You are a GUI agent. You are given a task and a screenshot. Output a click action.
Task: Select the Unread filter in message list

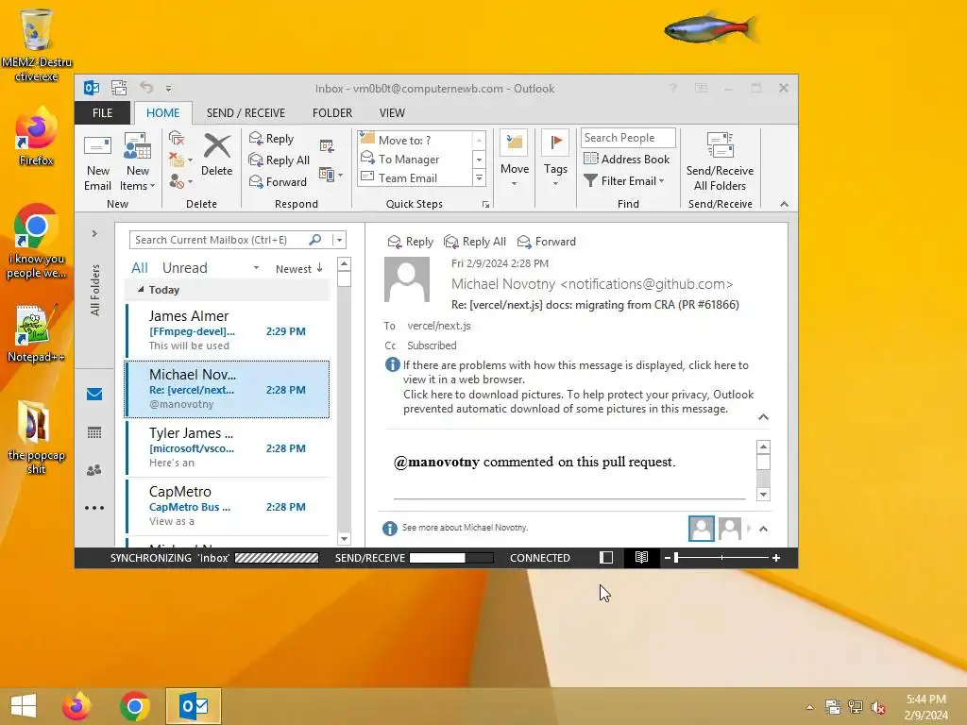pos(184,267)
